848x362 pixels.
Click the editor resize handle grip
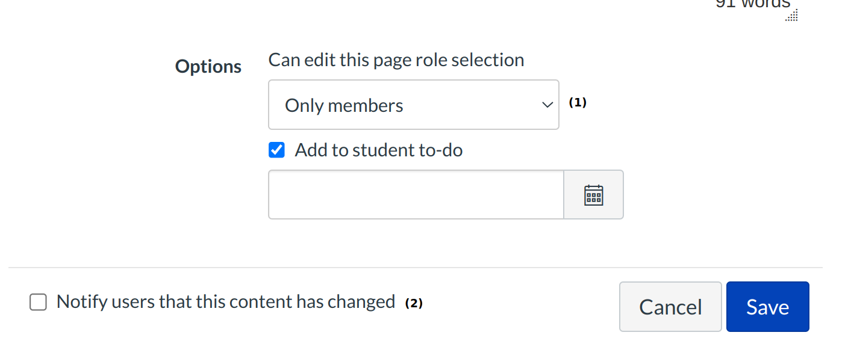pyautogui.click(x=792, y=16)
